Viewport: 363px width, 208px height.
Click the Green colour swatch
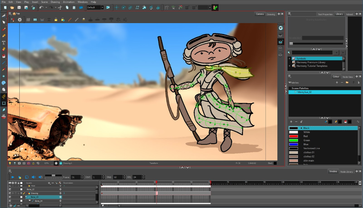(293, 140)
